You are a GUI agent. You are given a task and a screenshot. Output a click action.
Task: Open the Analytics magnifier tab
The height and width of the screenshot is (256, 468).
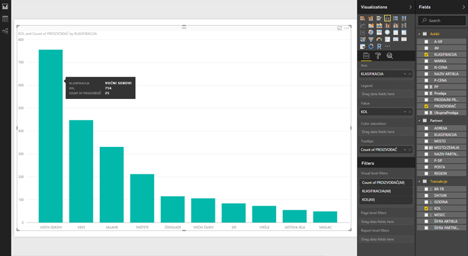(390, 56)
